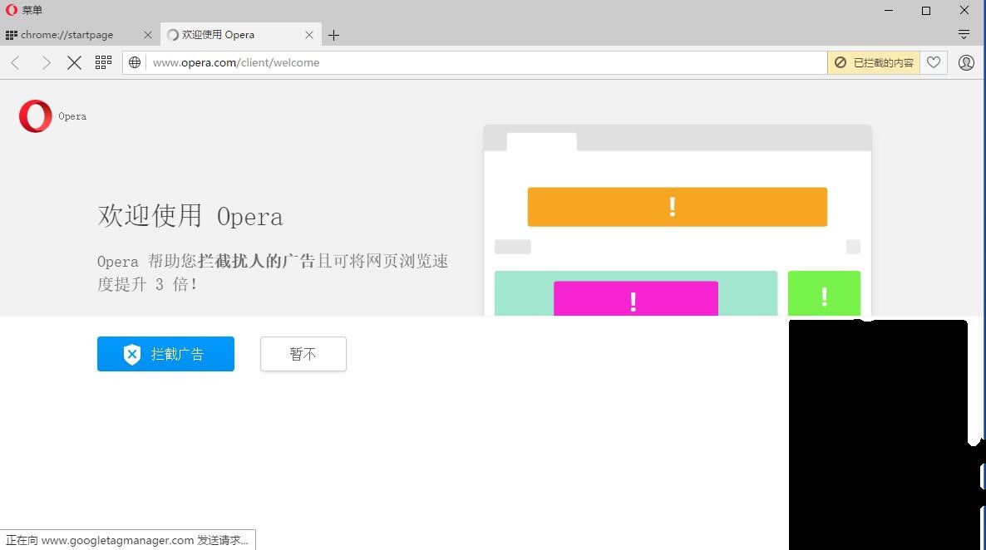Click the forward navigation arrow
Image resolution: width=986 pixels, height=550 pixels.
tap(46, 62)
